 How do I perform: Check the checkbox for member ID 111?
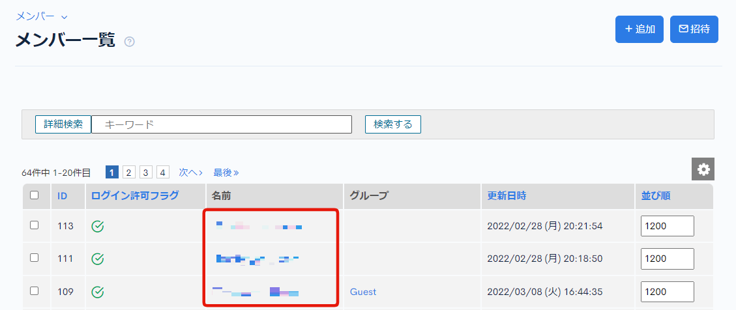(x=35, y=257)
